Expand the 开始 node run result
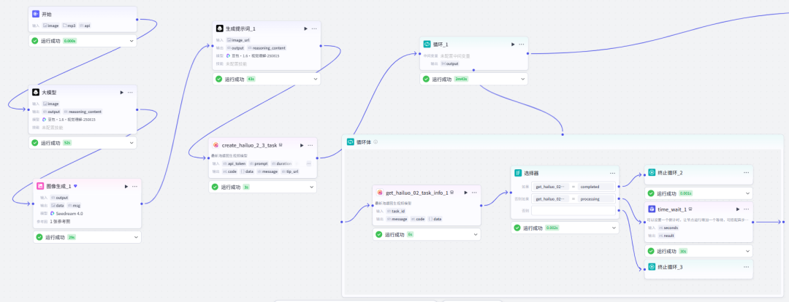The width and height of the screenshot is (789, 302). [131, 41]
